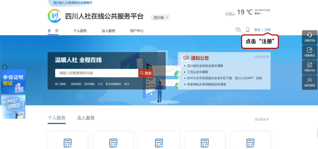Open the 我要咨询 headset sidebar button
Image resolution: width=318 pixels, height=149 pixels.
click(309, 37)
